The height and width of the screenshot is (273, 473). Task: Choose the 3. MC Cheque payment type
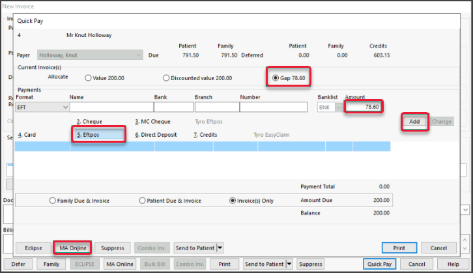(x=152, y=122)
